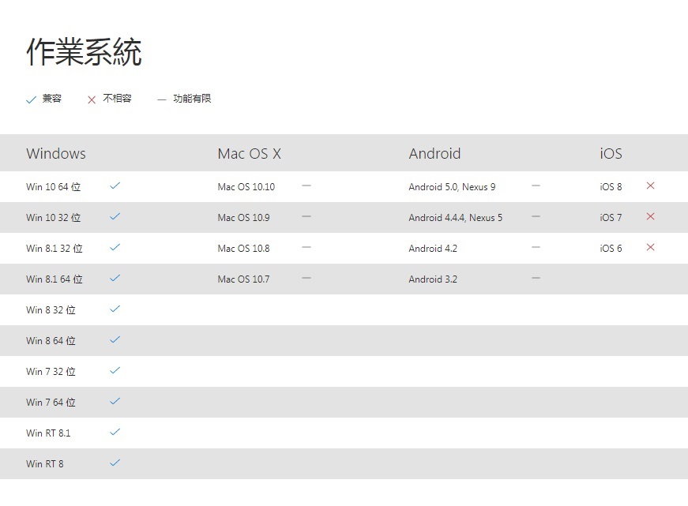Click the checkmark next to Win 8 32 位
Screen dimensions: 688x506
tap(115, 309)
